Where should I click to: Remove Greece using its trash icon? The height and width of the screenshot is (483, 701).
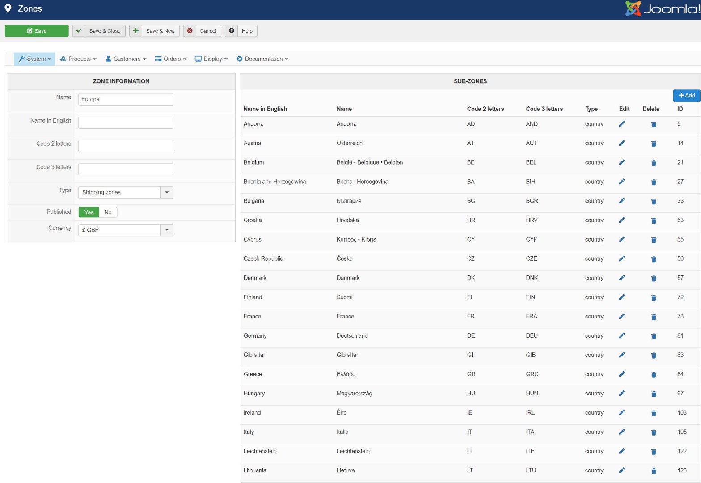653,374
